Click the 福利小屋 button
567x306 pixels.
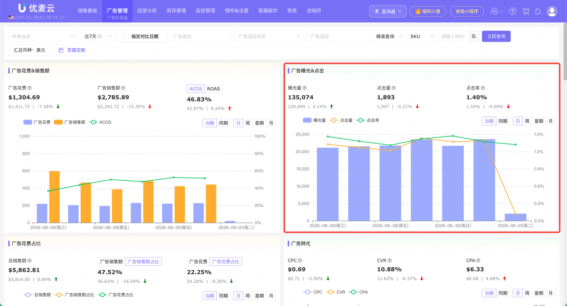click(427, 11)
